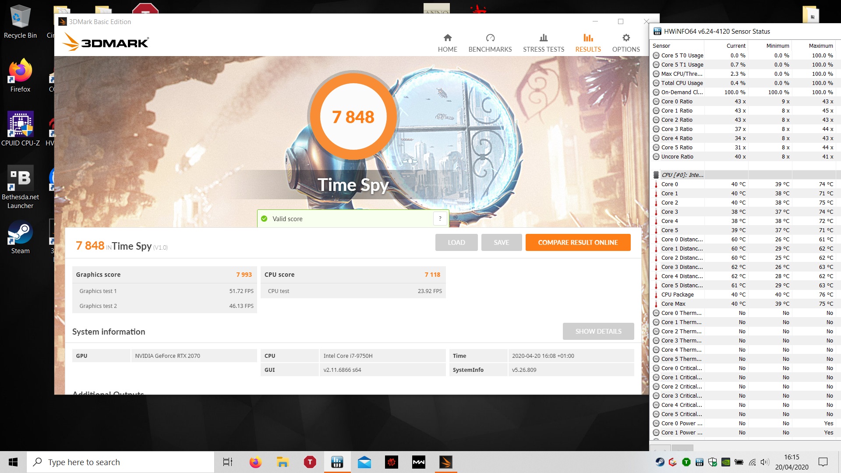Select the On-Demand Cl... sensor row
The height and width of the screenshot is (473, 841).
click(x=745, y=92)
